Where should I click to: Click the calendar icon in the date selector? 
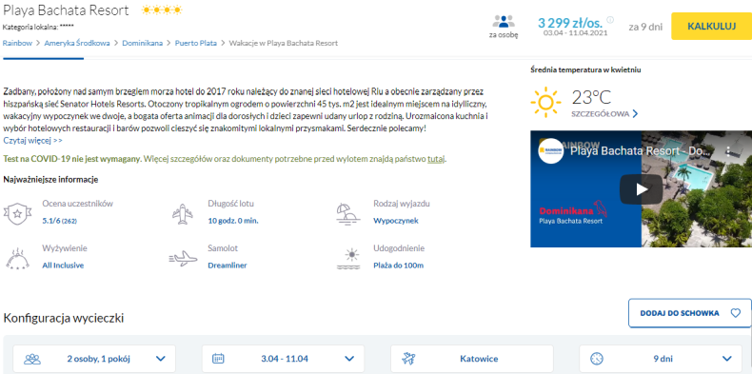(218, 359)
